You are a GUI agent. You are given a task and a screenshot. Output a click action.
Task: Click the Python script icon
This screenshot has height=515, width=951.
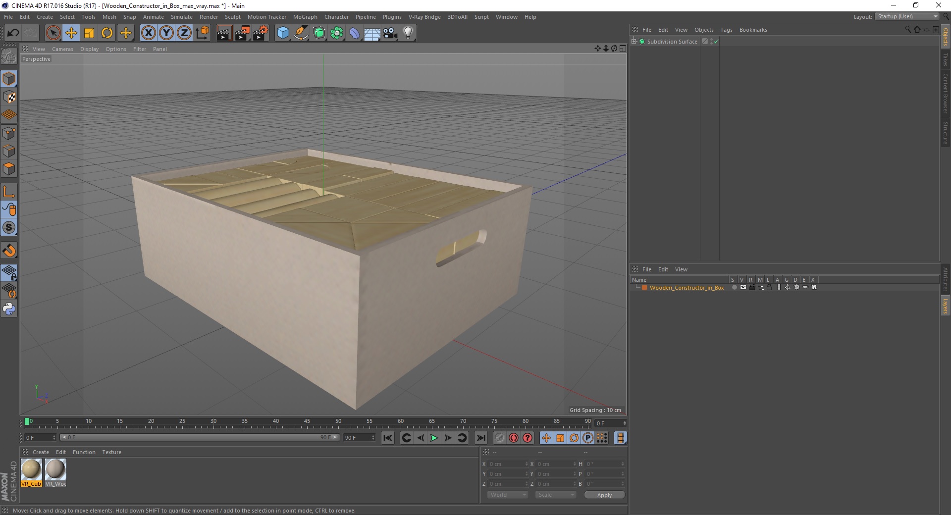[9, 309]
